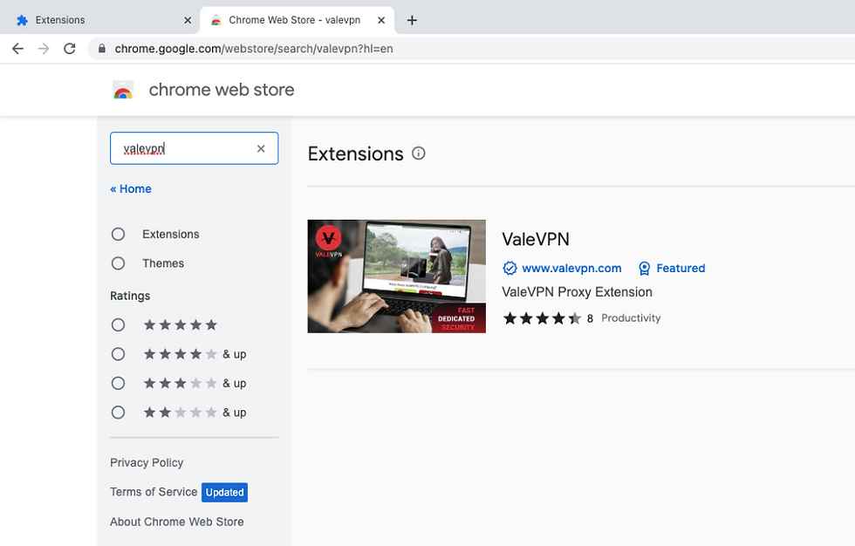Close the Extensions tab
The height and width of the screenshot is (546, 855).
(x=188, y=20)
